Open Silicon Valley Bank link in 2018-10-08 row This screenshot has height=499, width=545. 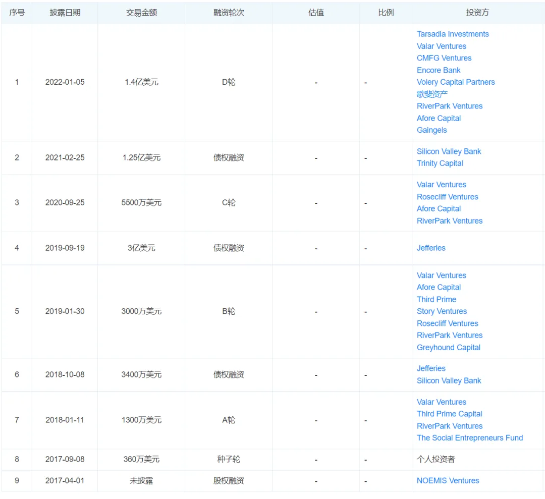pyautogui.click(x=449, y=380)
